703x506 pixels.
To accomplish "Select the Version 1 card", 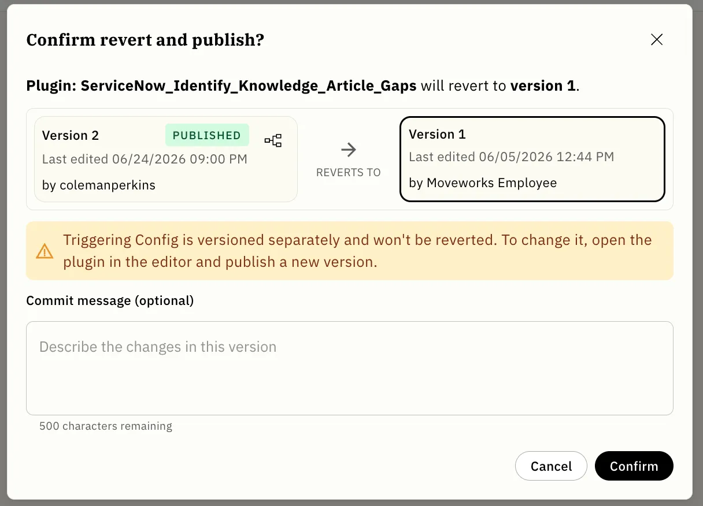I will [x=532, y=159].
